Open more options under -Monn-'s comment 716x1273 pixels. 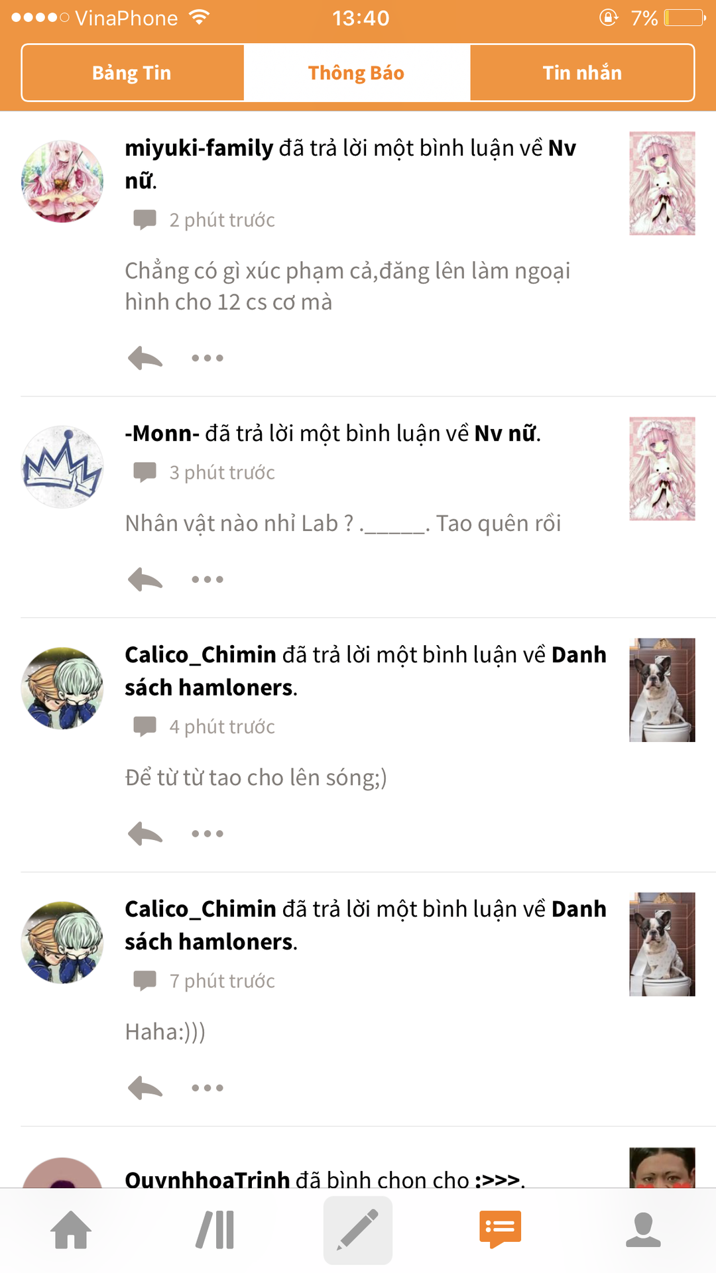tap(208, 579)
